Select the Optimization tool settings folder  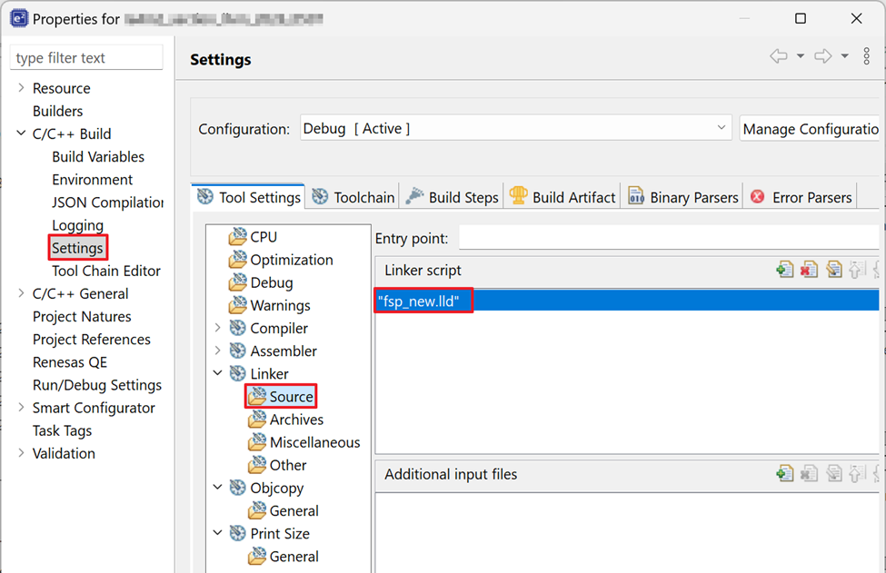tap(281, 260)
